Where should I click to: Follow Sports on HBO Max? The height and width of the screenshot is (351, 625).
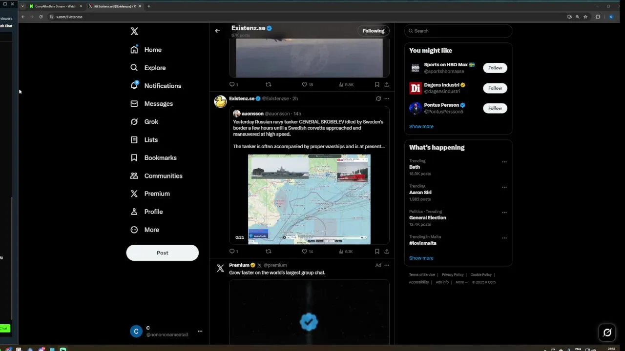pos(495,68)
